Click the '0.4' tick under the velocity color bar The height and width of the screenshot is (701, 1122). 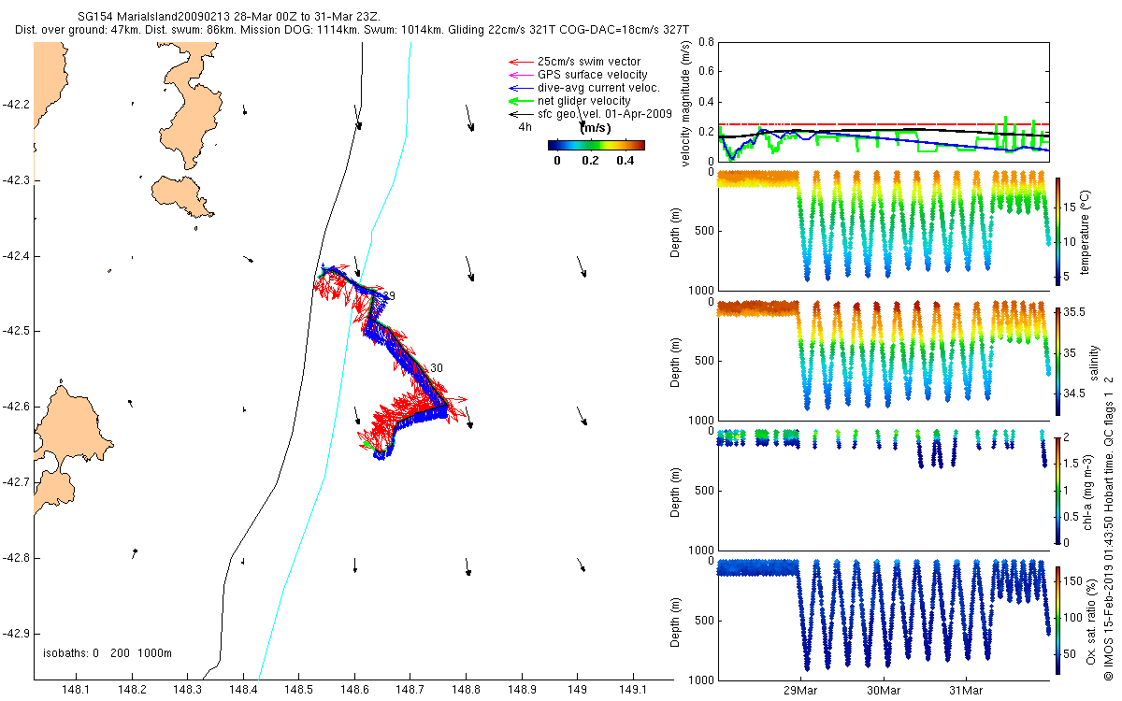[x=625, y=161]
